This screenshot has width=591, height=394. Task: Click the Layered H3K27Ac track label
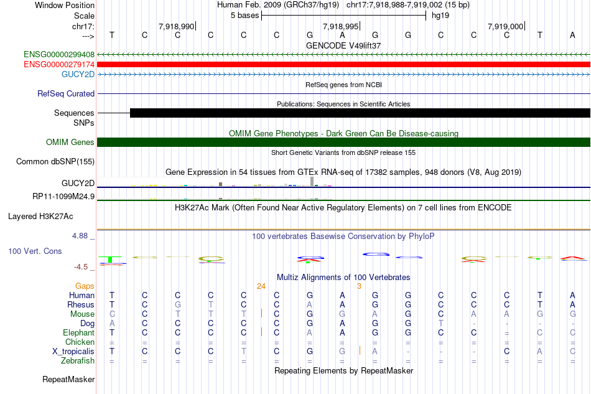[40, 217]
